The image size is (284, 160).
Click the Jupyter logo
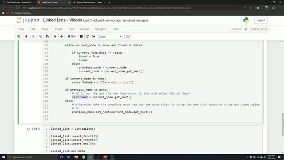click(x=28, y=20)
